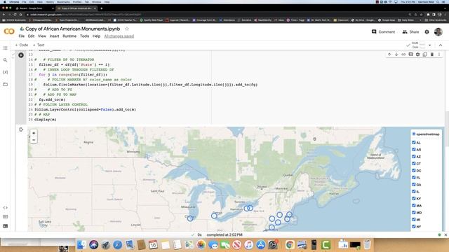
Task: Zoom out on the map
Action: point(34,140)
